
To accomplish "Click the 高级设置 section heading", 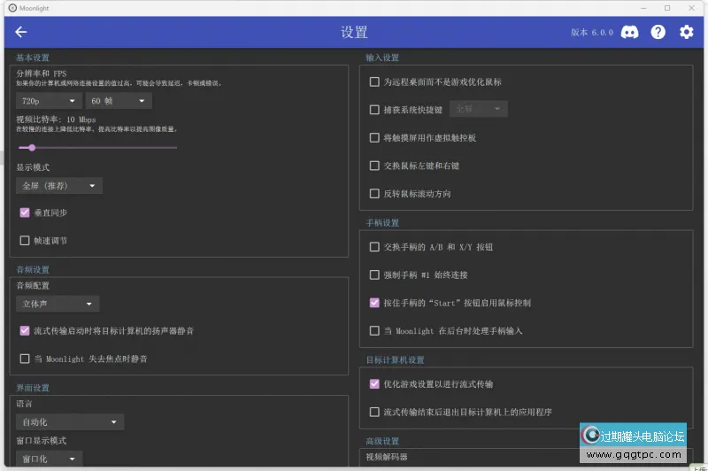I will click(382, 441).
